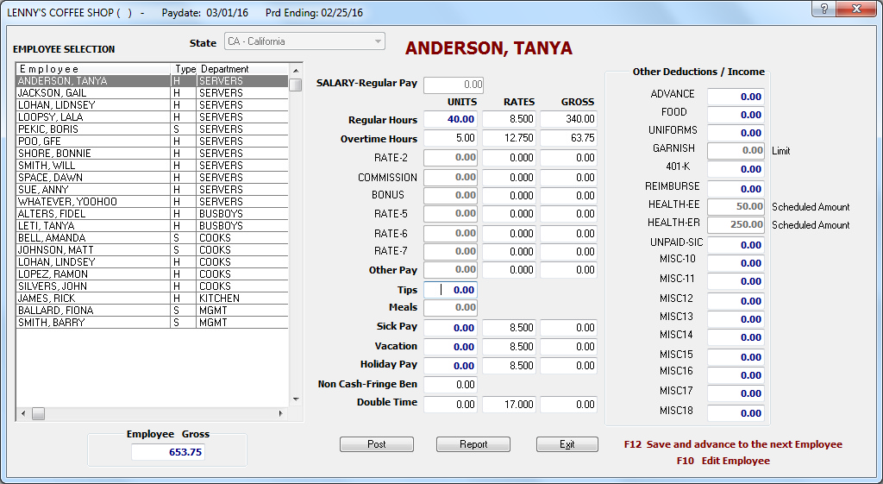
Task: Click the Double Time units field
Action: pyautogui.click(x=450, y=405)
